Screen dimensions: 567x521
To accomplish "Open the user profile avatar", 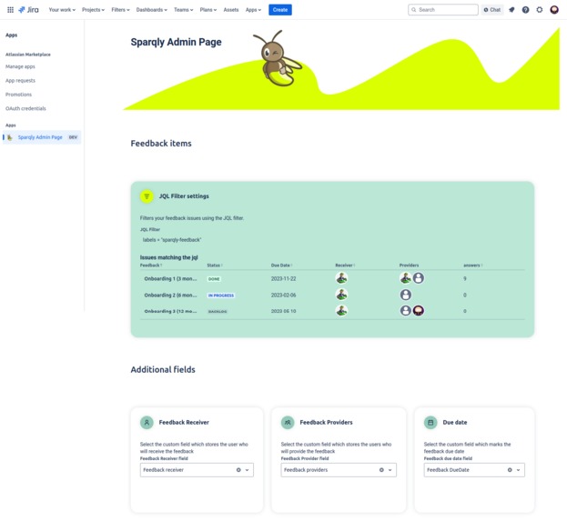I will coord(554,10).
